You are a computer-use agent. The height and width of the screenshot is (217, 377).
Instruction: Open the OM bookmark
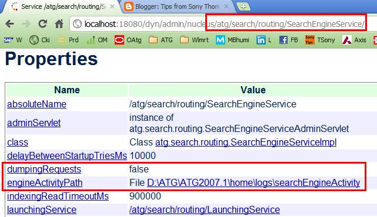point(97,40)
